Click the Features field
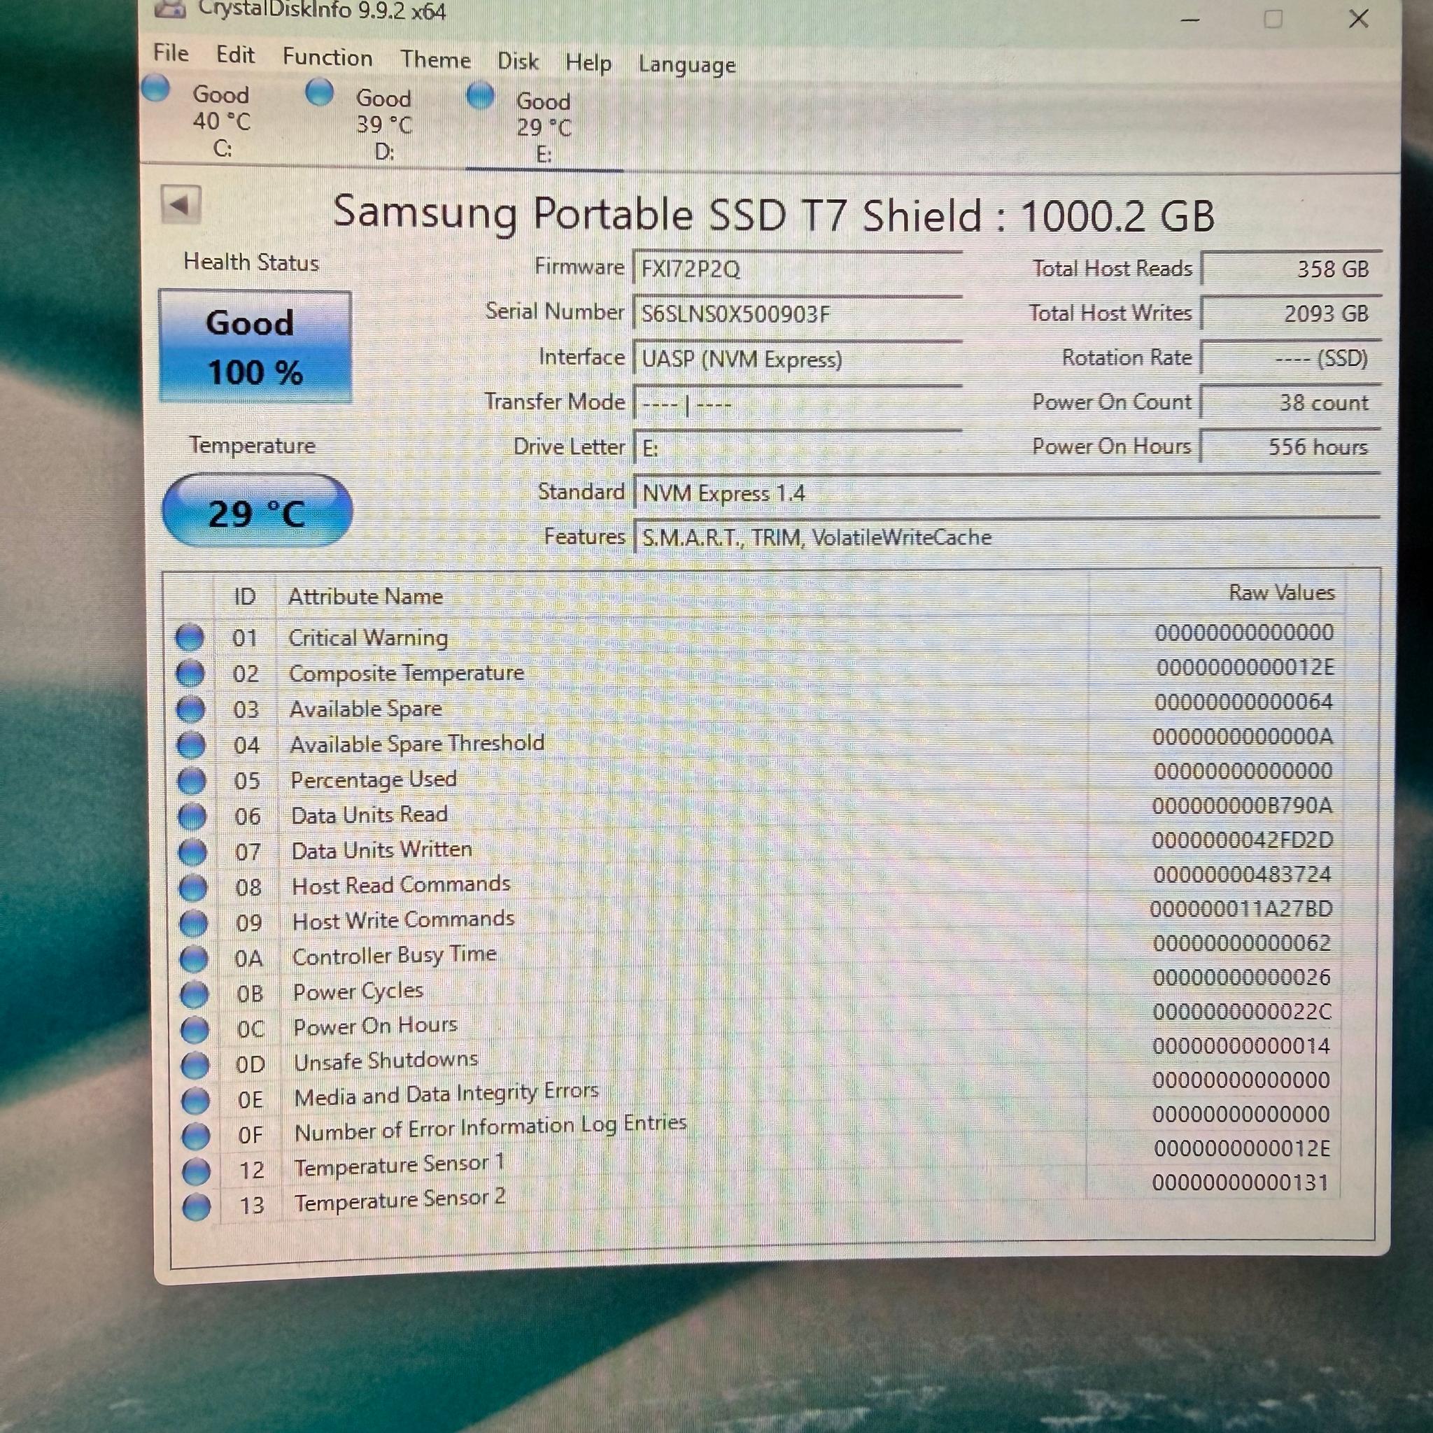Viewport: 1433px width, 1433px height. pos(1006,537)
